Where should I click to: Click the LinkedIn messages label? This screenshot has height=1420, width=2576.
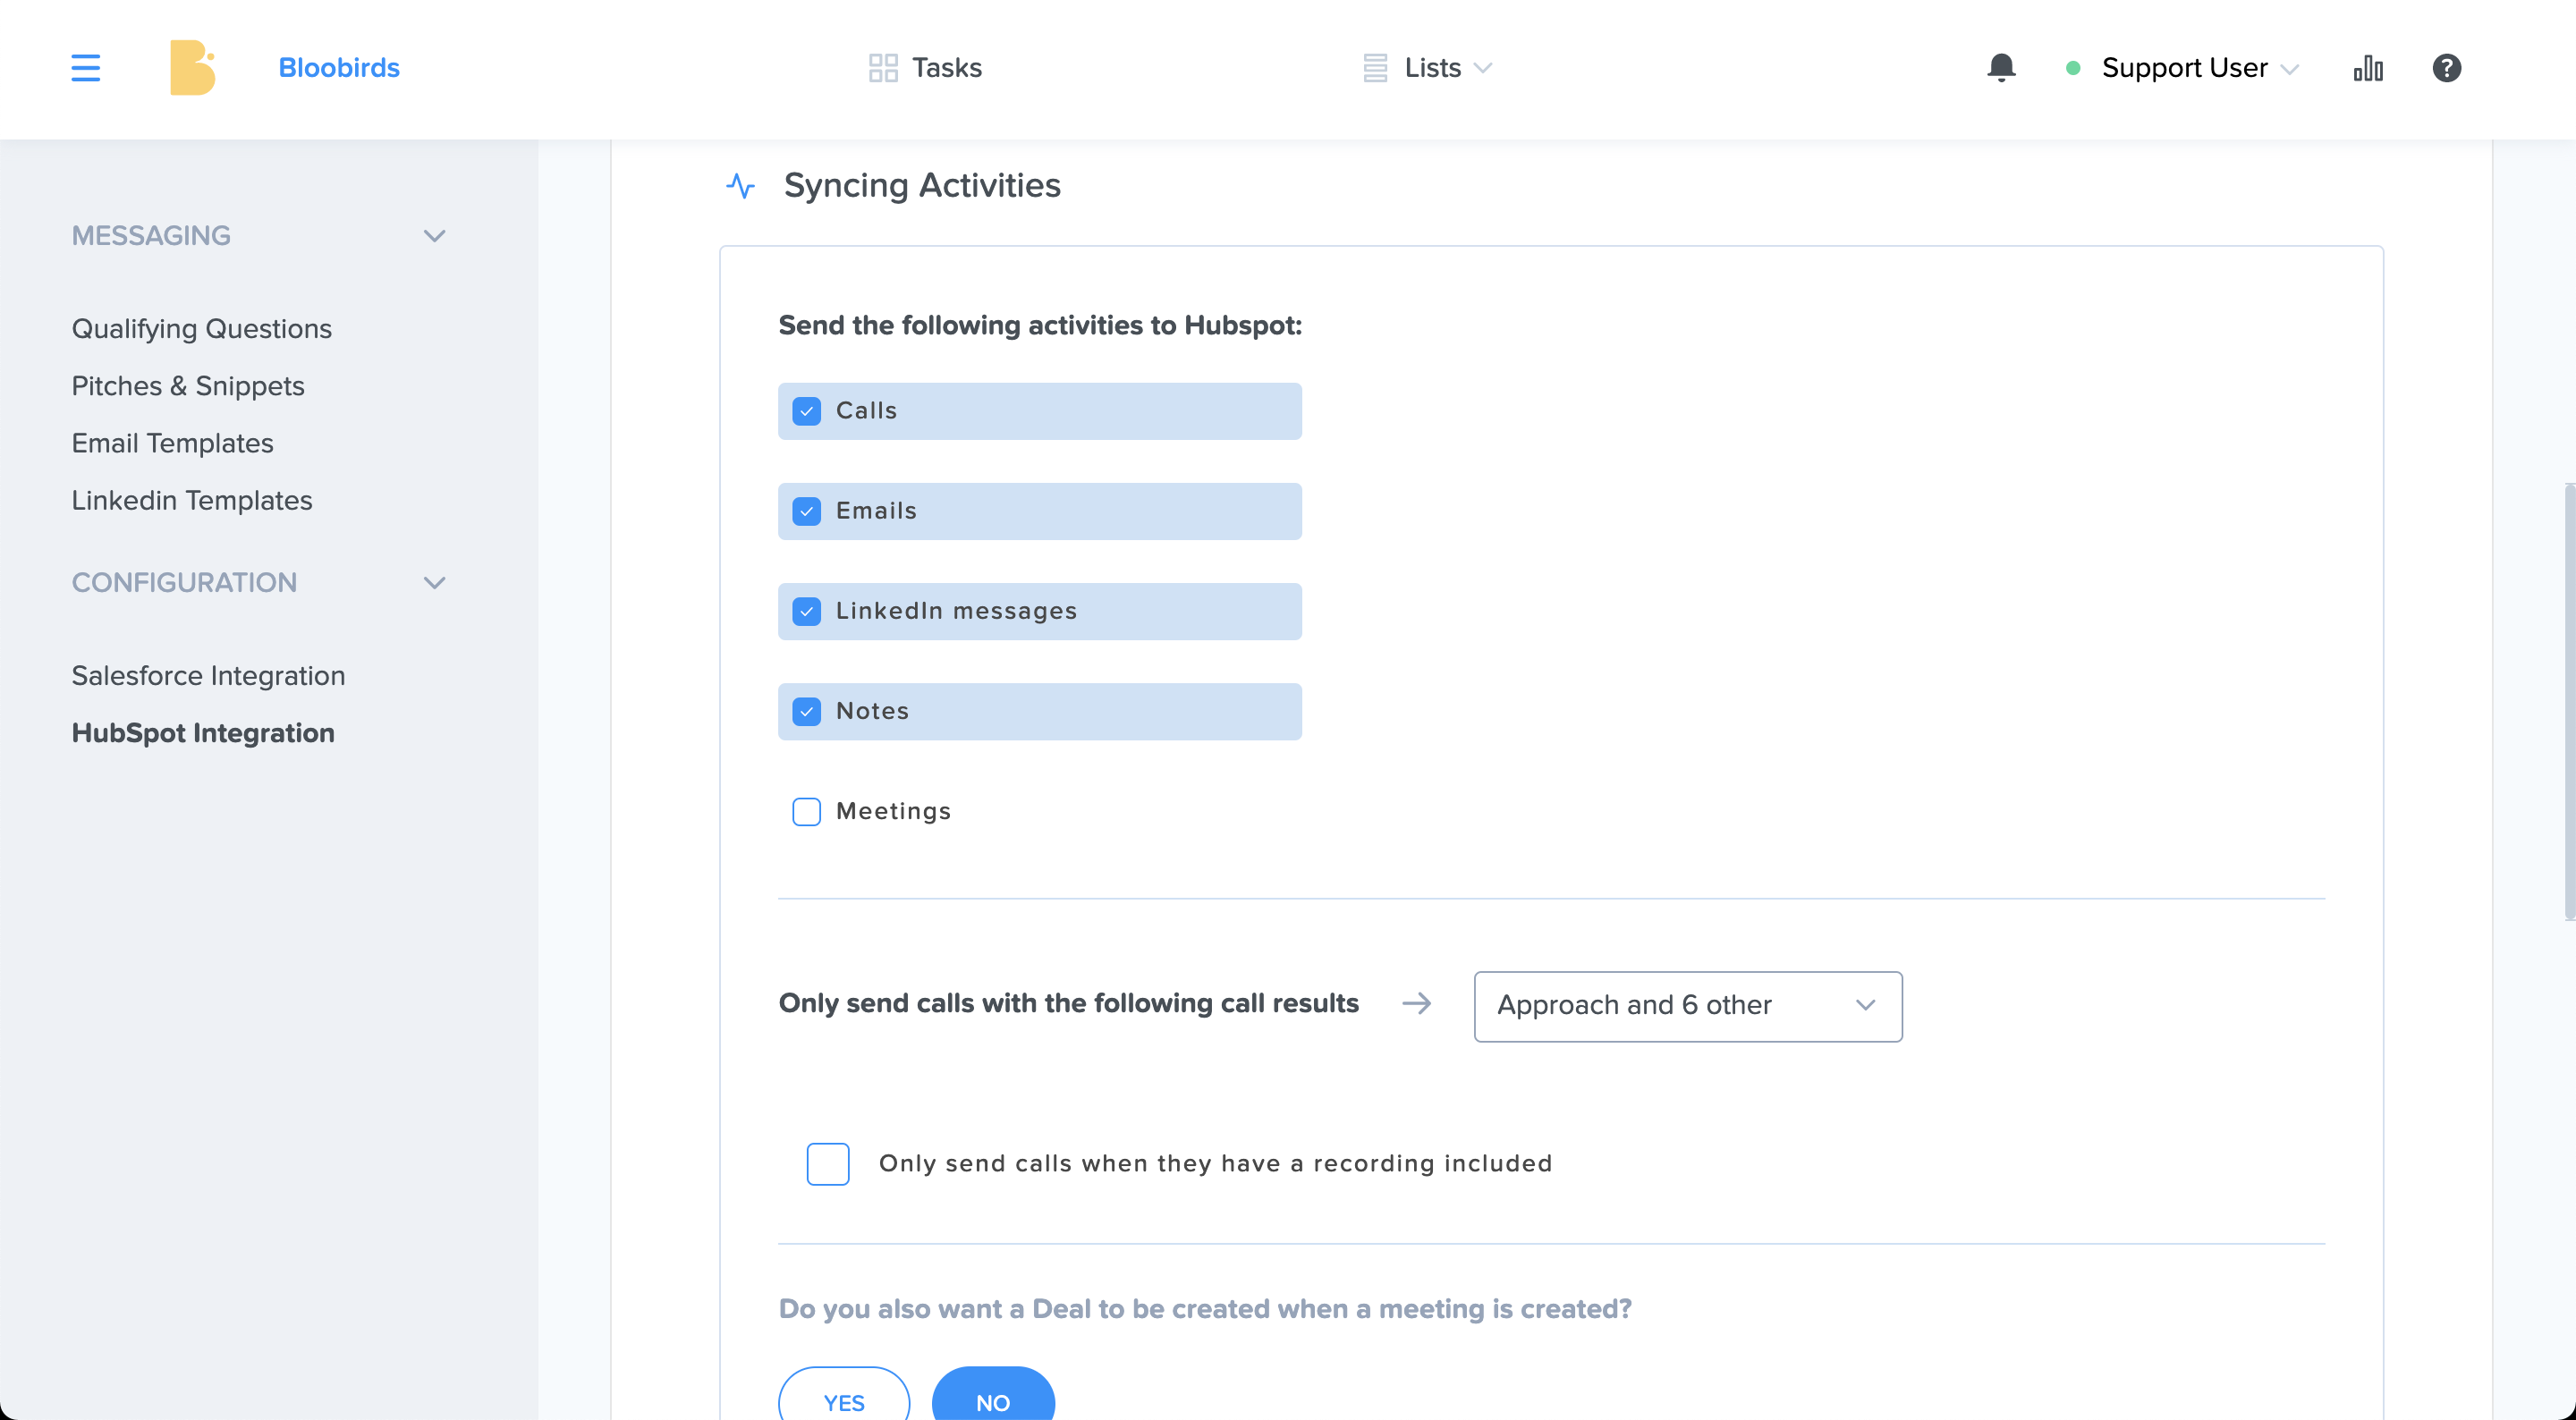tap(957, 611)
